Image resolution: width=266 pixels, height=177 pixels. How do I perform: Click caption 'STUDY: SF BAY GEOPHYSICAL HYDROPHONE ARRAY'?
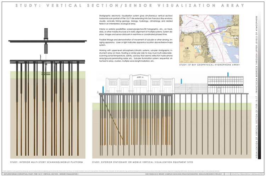pos(209,65)
